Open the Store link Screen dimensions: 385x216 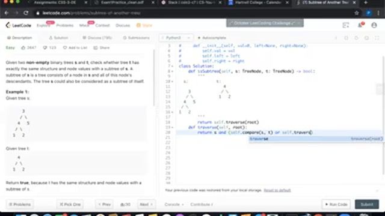(x=144, y=25)
